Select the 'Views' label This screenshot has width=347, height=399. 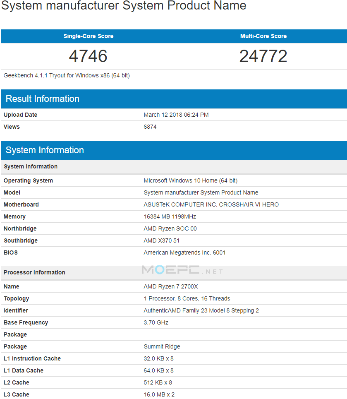pos(12,127)
